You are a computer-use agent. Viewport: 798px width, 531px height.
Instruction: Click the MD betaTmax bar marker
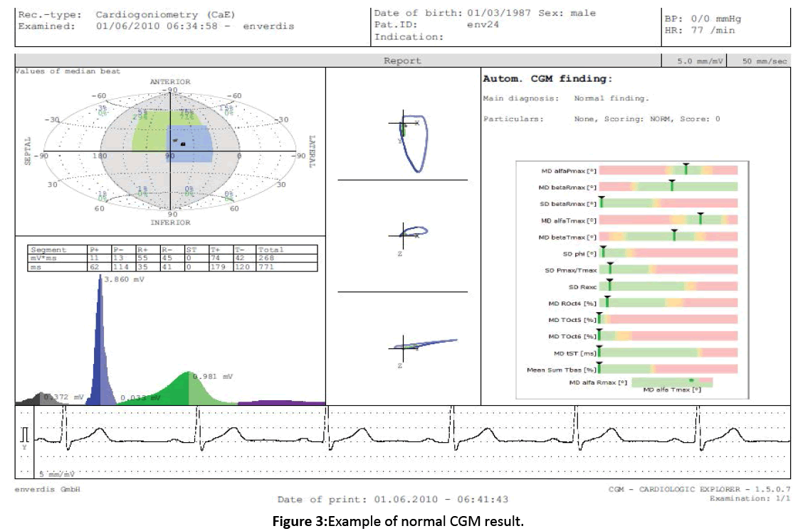point(674,235)
